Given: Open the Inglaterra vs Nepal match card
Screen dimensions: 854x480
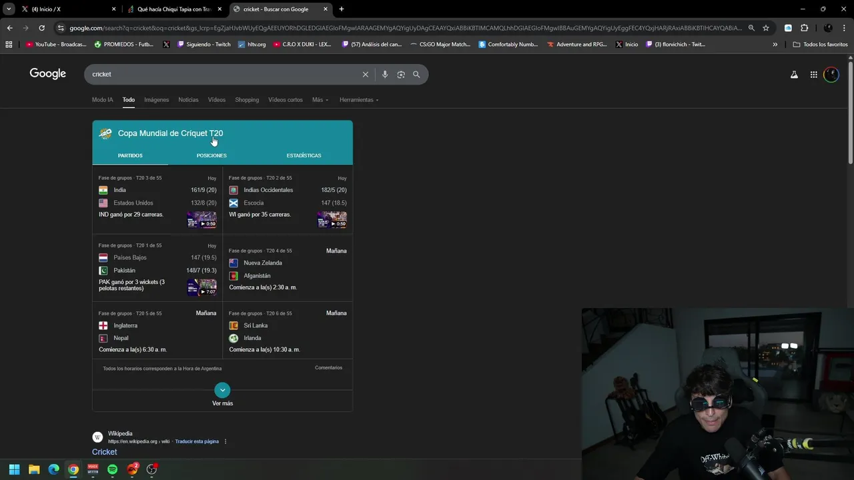Looking at the screenshot, I should (x=157, y=331).
